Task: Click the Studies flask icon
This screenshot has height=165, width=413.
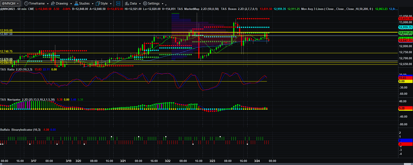Action: click(76, 4)
